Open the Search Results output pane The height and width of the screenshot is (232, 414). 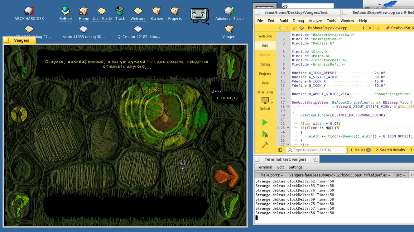390,150
